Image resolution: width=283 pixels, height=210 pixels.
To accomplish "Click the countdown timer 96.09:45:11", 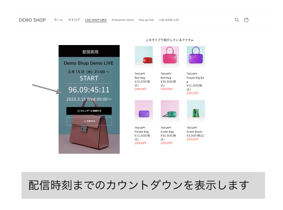I will click(89, 90).
